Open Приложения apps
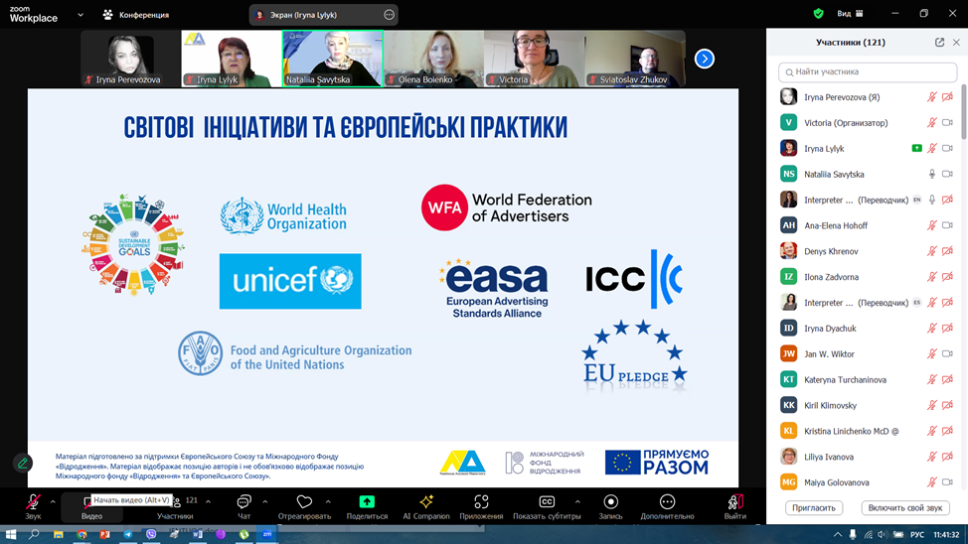The image size is (968, 544). click(x=481, y=507)
